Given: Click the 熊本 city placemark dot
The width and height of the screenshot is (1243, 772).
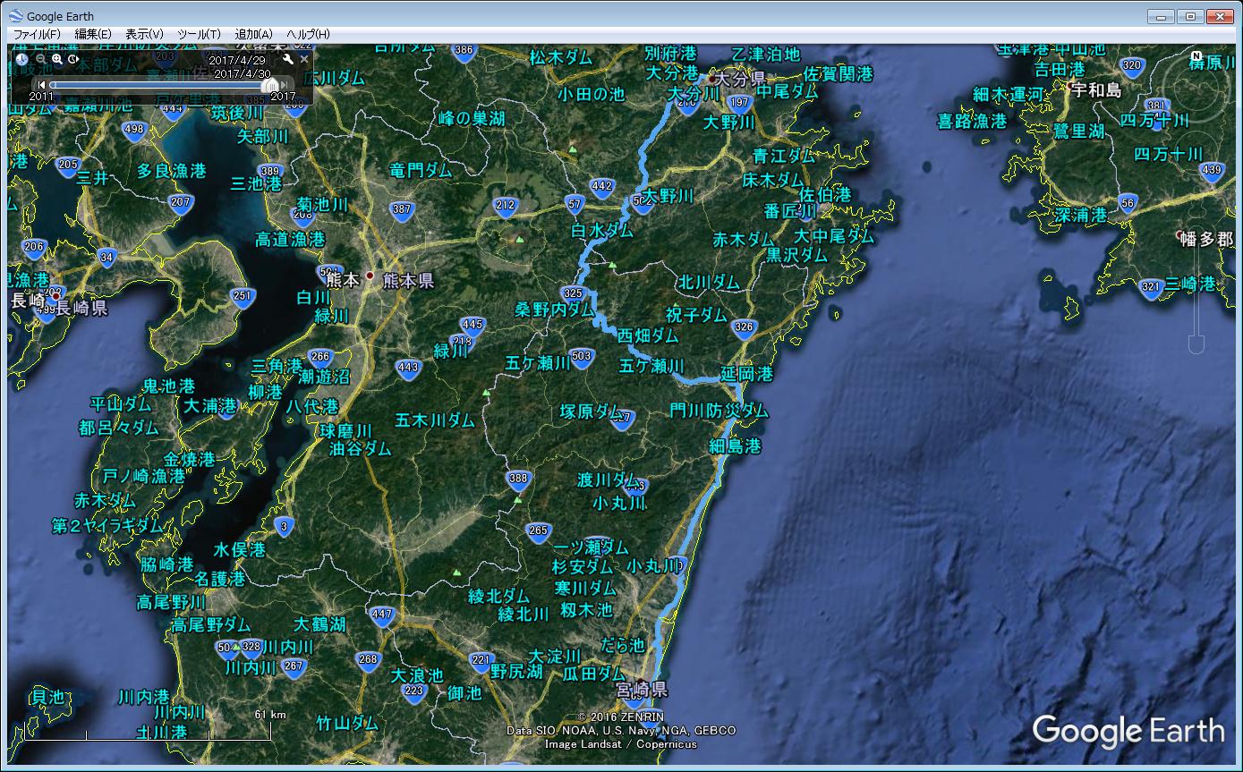Looking at the screenshot, I should click(370, 276).
